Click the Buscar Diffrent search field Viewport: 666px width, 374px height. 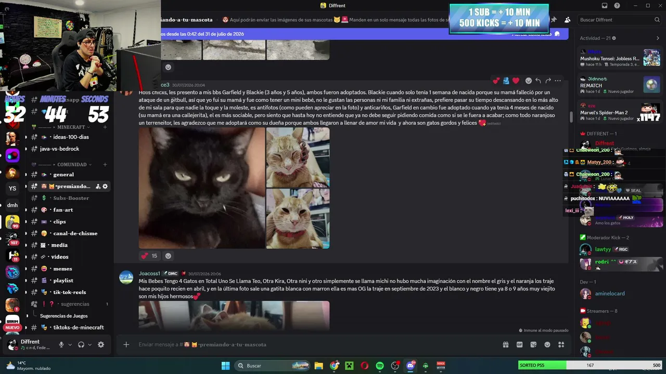(x=619, y=20)
